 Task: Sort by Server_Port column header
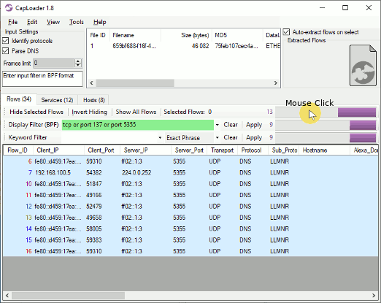pyautogui.click(x=189, y=150)
